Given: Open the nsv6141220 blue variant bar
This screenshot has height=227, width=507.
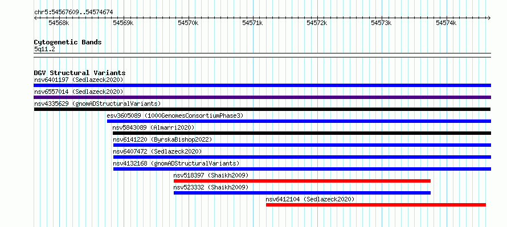Looking at the screenshot, I should [x=302, y=145].
